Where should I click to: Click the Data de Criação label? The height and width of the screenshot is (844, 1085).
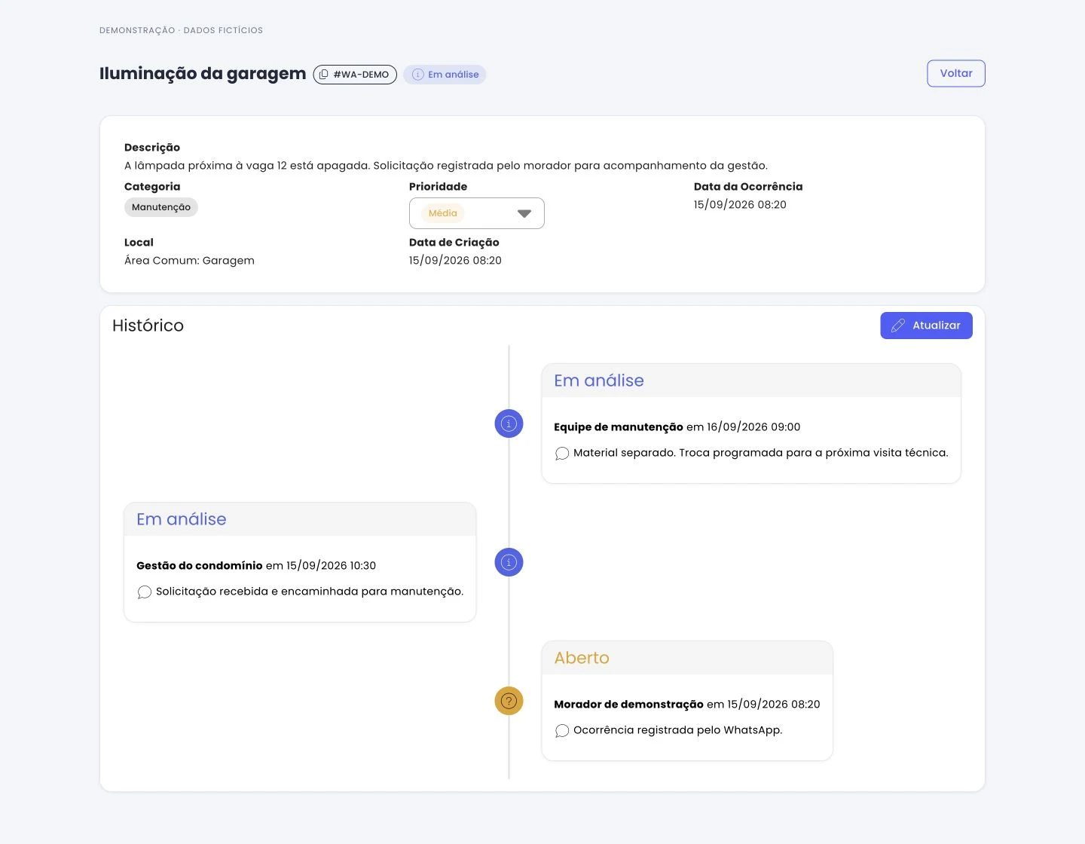pos(454,243)
